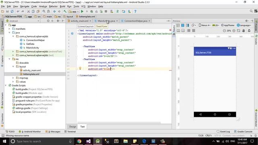Click the preview notification bell icon
The image size is (258, 145).
(x=249, y=31)
